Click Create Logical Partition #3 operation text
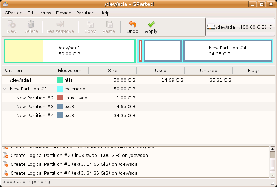This screenshot has width=277, height=187. click(x=74, y=164)
